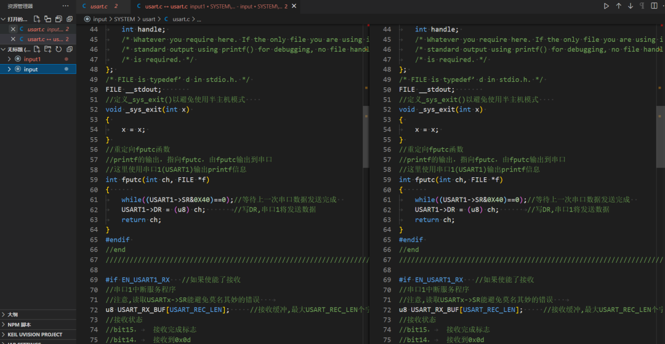665x344 pixels.
Task: Go to previous change arrow
Action: coord(618,6)
